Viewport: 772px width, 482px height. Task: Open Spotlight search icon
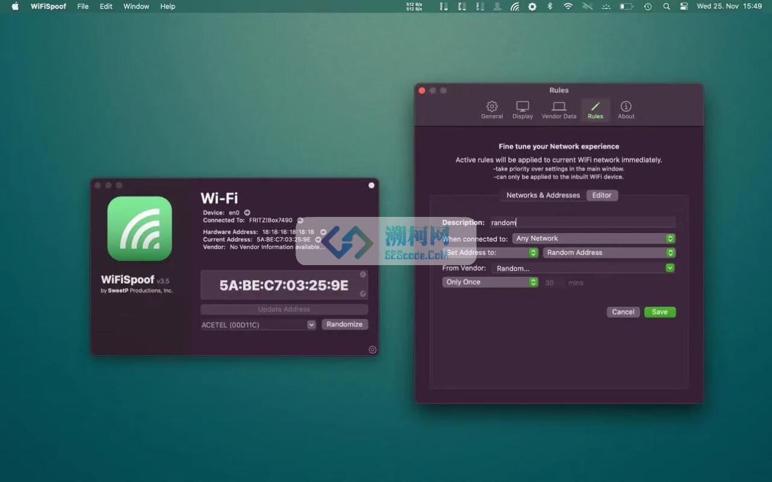pos(666,7)
